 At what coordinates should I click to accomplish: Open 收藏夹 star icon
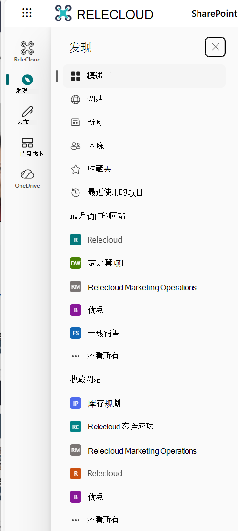tap(76, 169)
